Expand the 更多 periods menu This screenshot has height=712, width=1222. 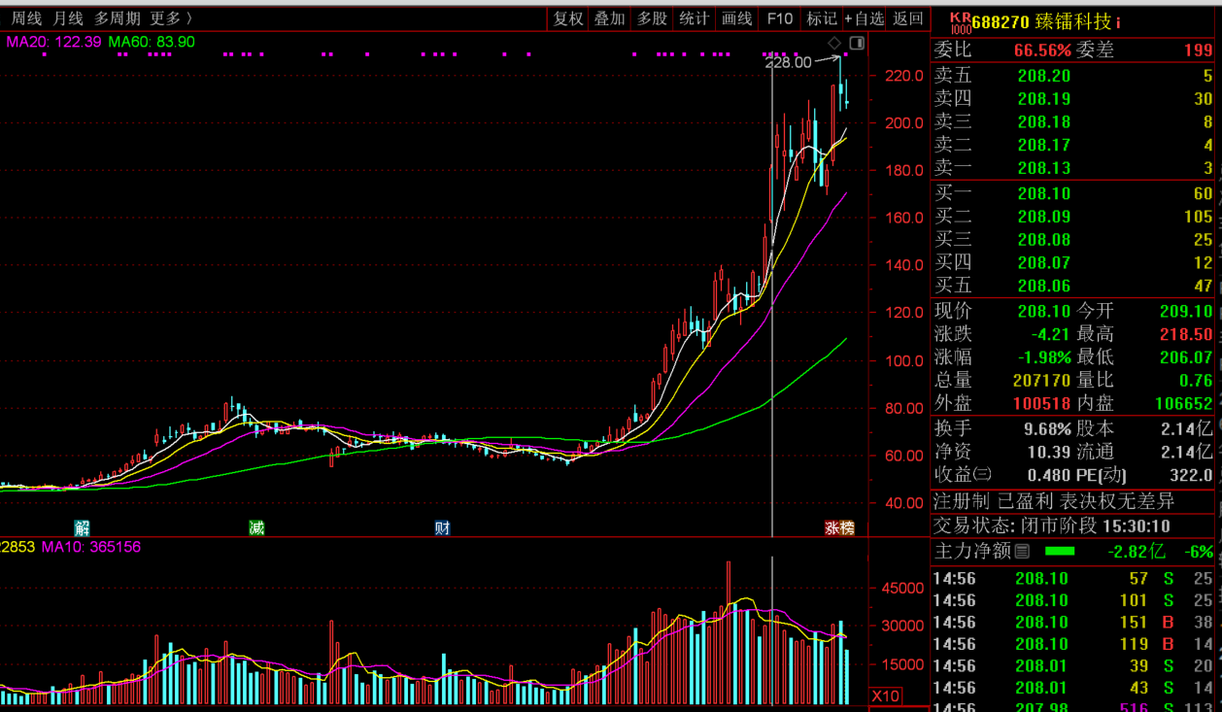pos(171,18)
